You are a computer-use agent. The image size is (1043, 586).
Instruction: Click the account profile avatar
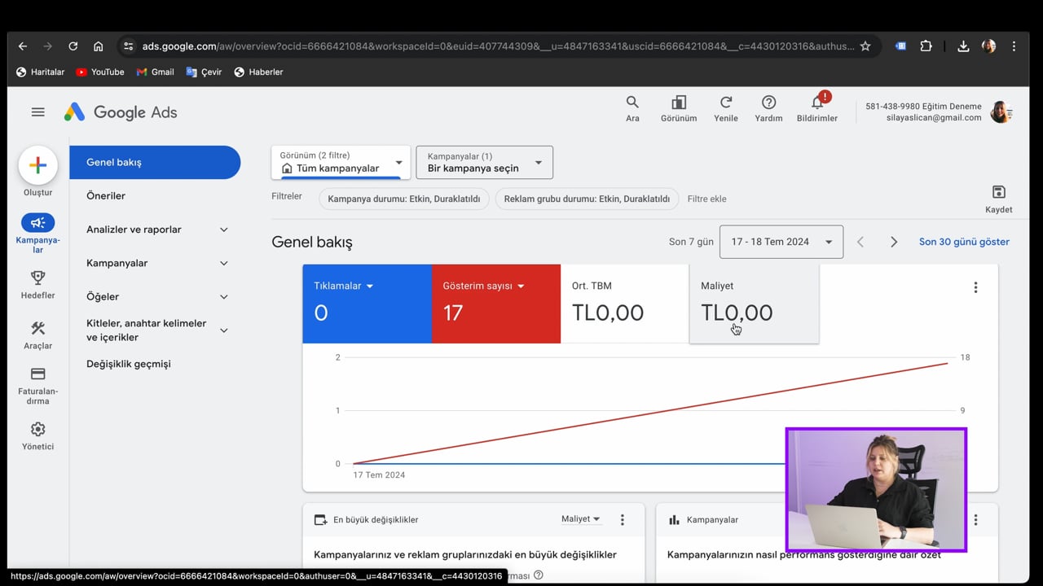coord(1001,112)
